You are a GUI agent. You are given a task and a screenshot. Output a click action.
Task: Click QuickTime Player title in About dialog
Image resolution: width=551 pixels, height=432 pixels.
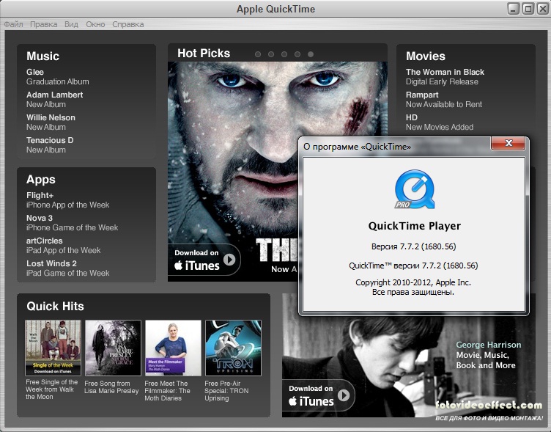[414, 226]
